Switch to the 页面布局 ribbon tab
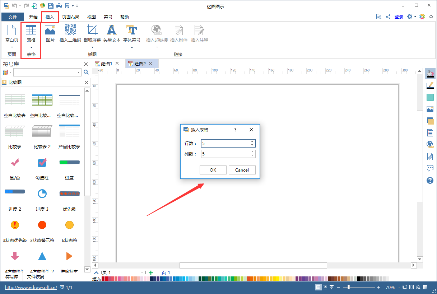 [71, 17]
